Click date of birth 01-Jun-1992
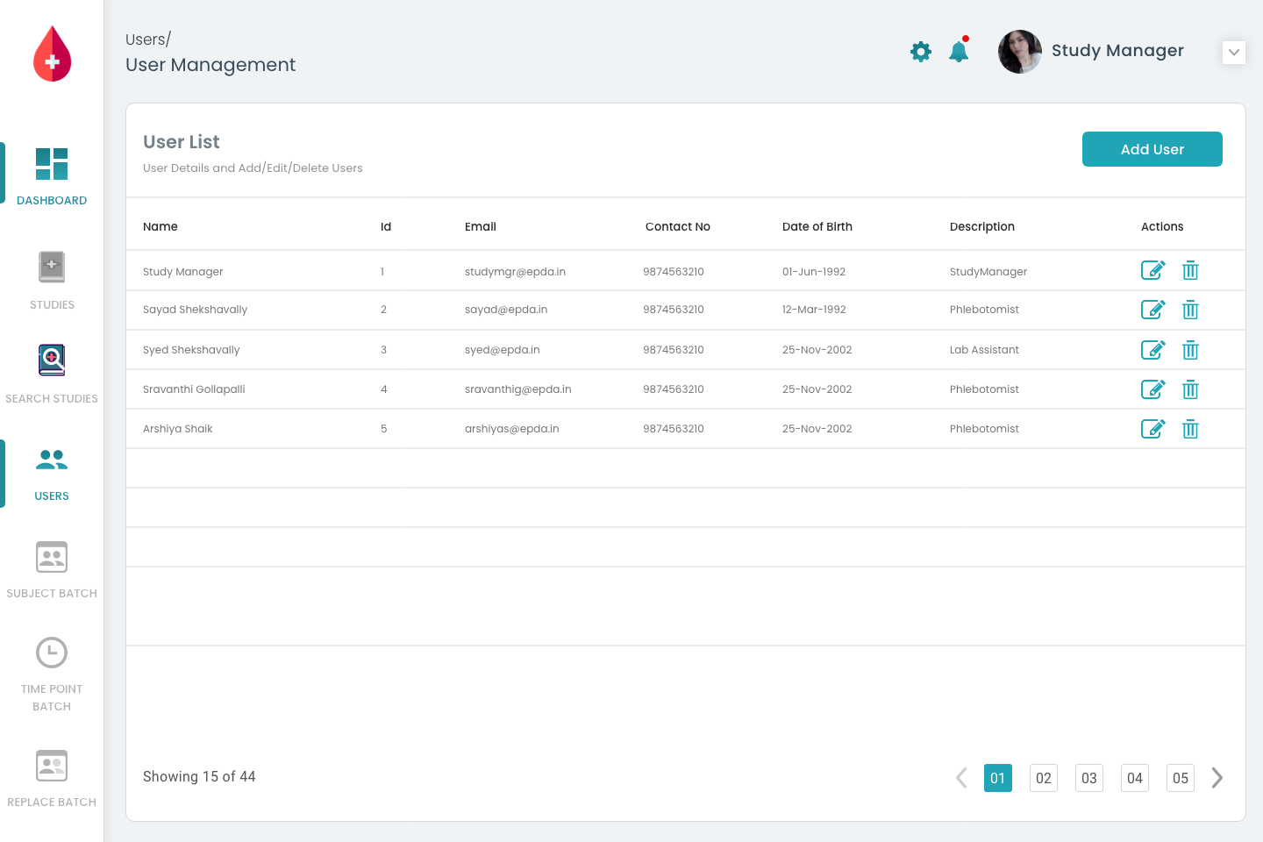 (814, 272)
